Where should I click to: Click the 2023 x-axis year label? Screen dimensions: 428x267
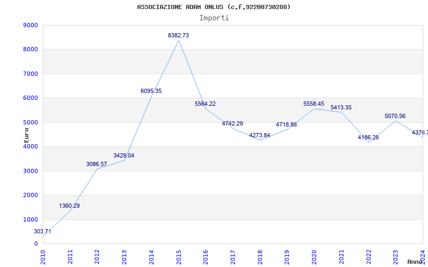click(396, 257)
